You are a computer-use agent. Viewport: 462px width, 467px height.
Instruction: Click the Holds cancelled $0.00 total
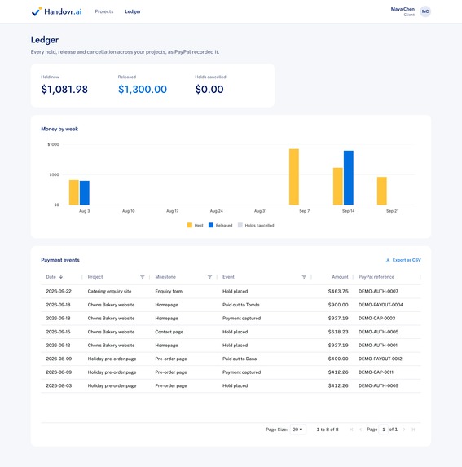[209, 89]
